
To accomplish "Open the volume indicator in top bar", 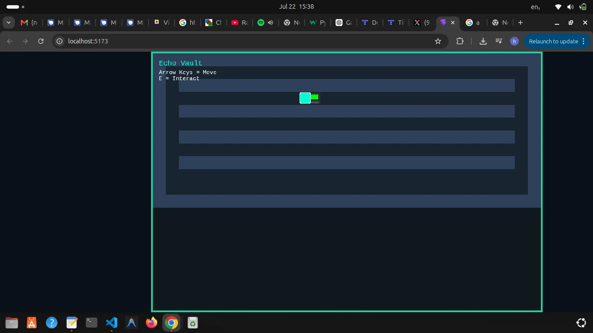I will point(570,7).
